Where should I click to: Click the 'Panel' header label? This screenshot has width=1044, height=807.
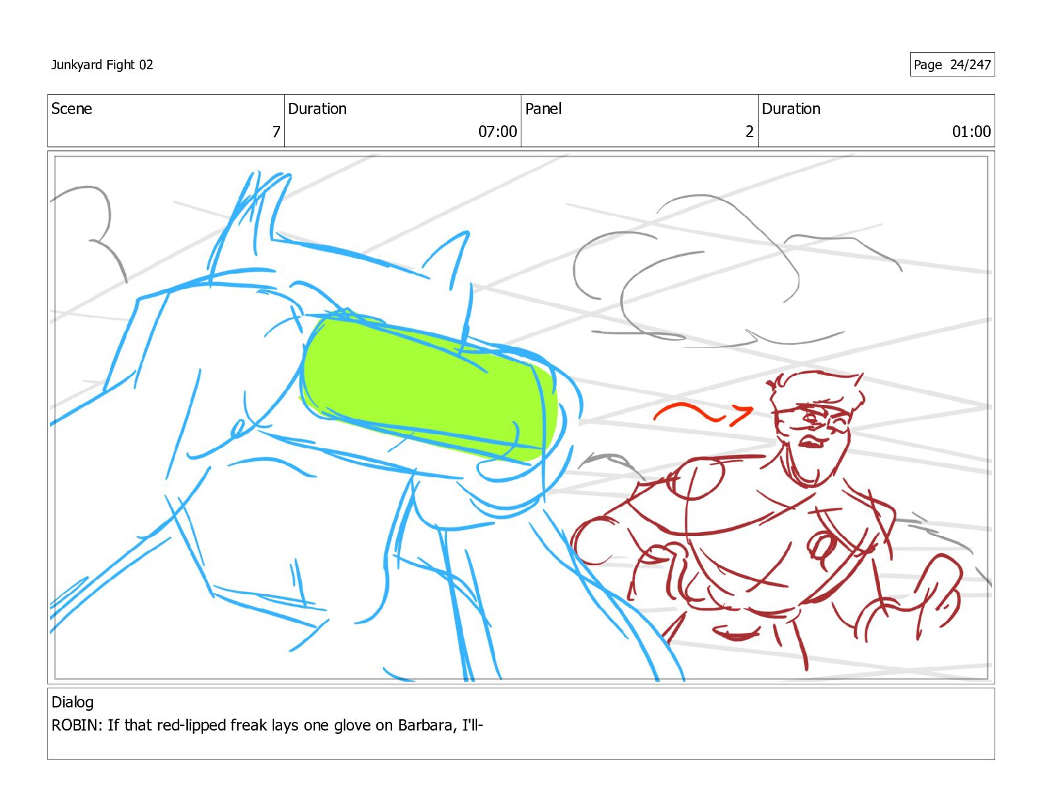[543, 109]
